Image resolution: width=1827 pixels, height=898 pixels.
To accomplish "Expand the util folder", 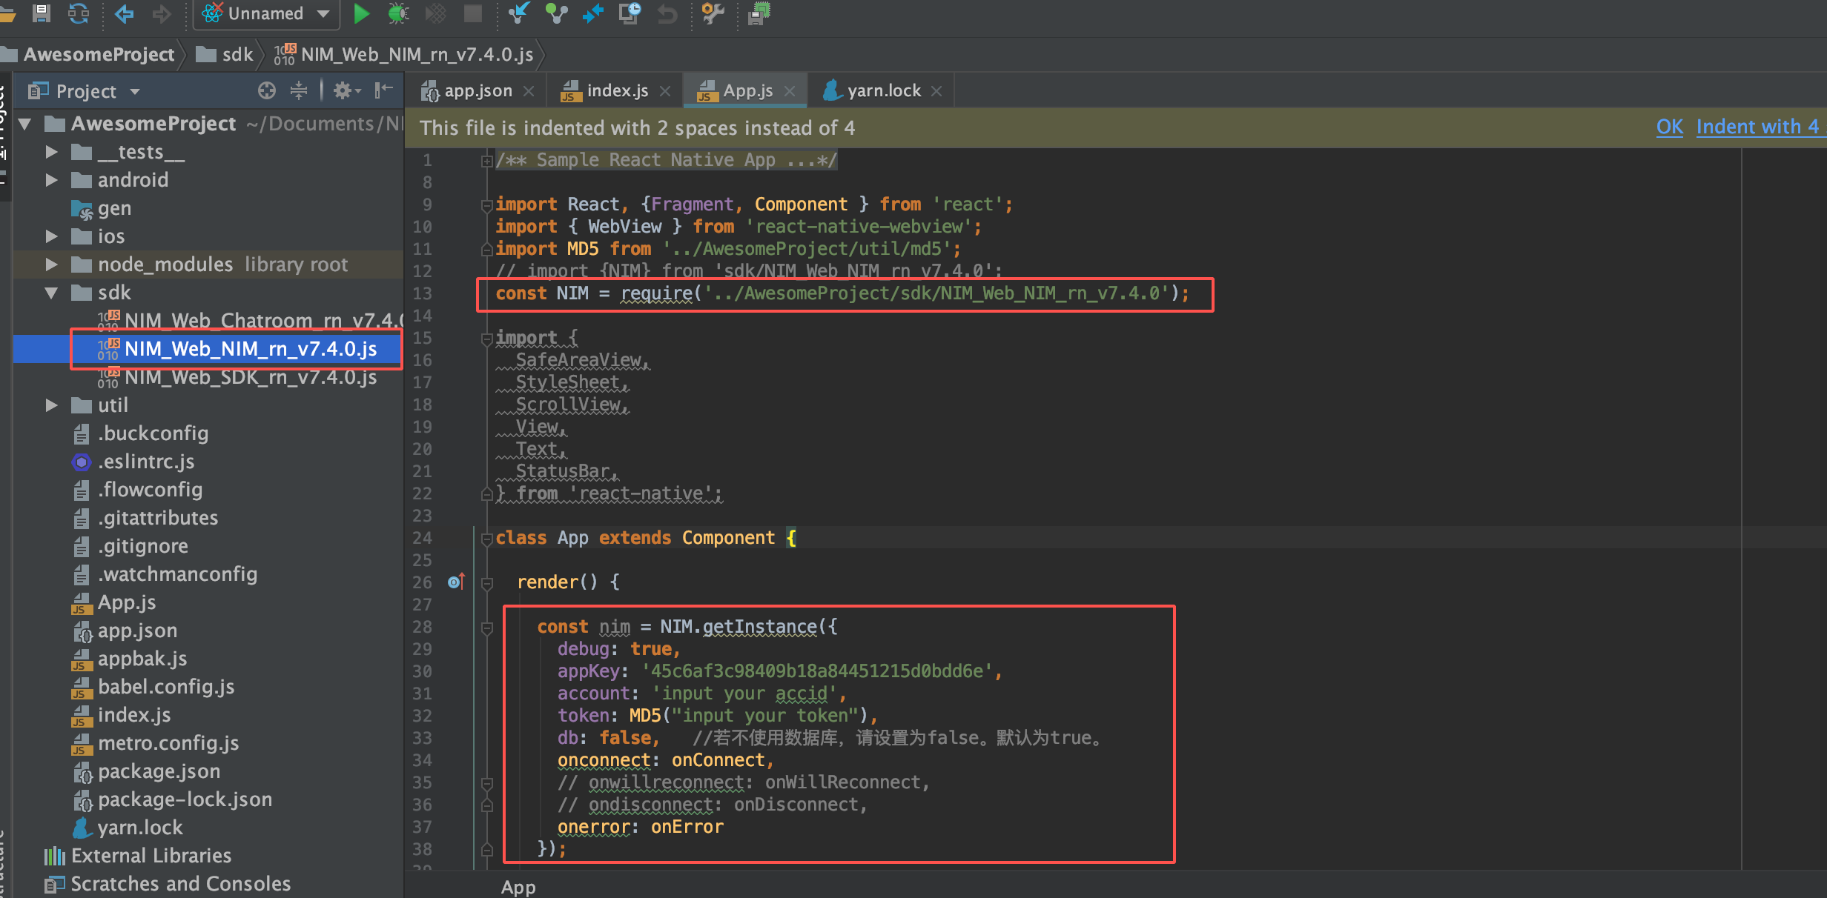I will (x=51, y=405).
